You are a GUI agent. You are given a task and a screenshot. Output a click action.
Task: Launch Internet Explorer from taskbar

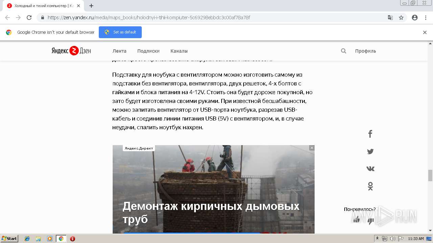coord(27,239)
